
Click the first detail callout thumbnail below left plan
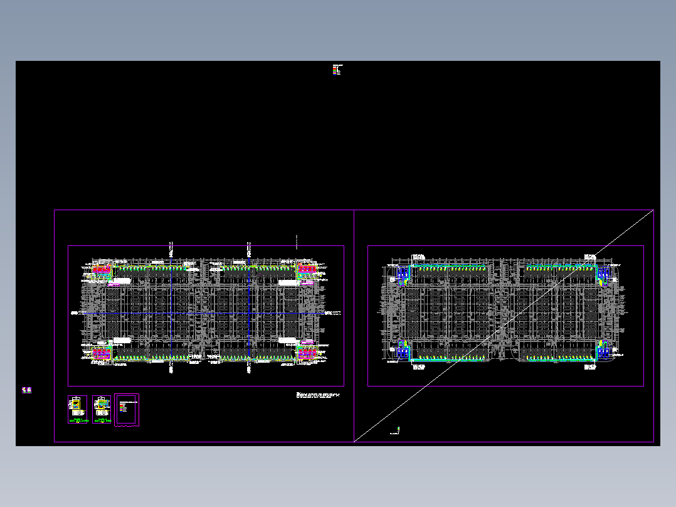tap(77, 409)
